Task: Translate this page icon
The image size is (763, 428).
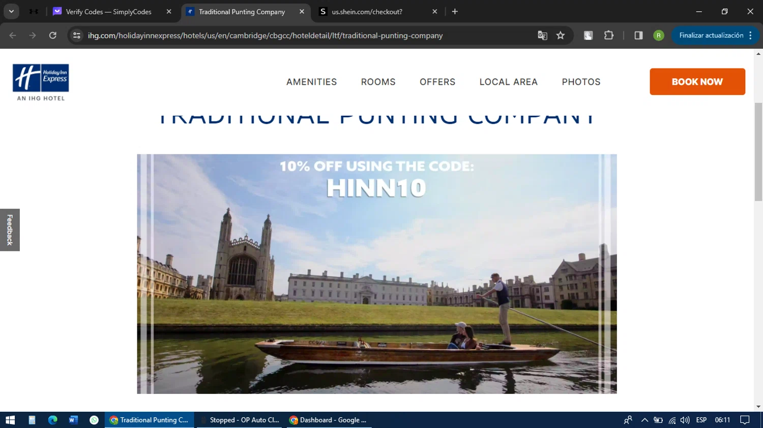Action: click(x=542, y=36)
